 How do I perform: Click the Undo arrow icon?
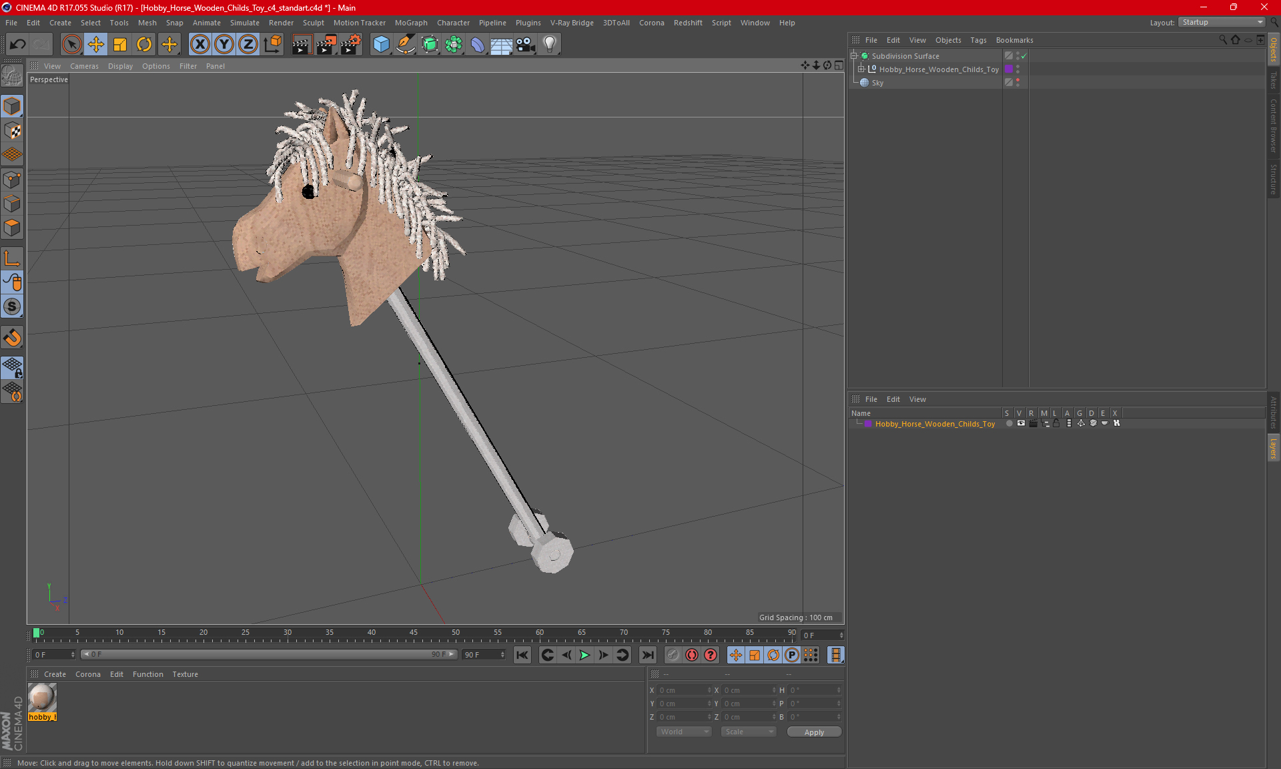[18, 44]
